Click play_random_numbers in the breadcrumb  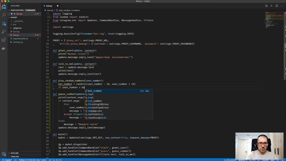point(69,10)
